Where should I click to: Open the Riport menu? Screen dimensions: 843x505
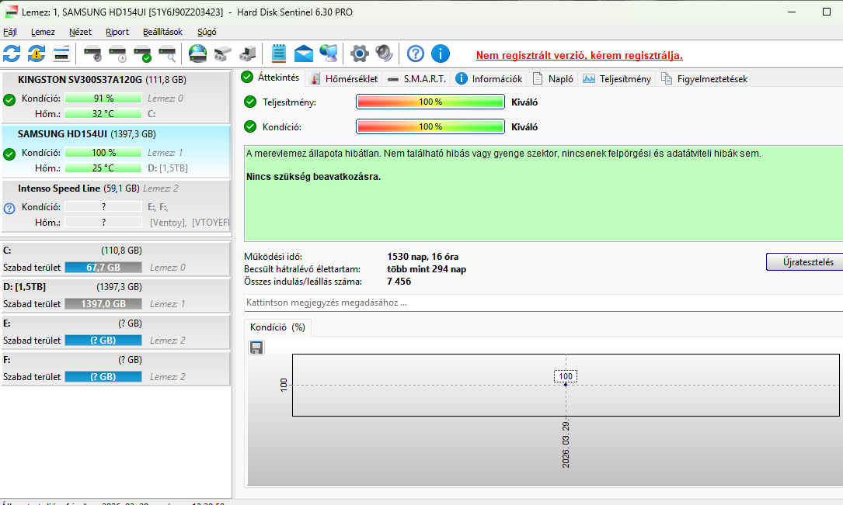[117, 32]
